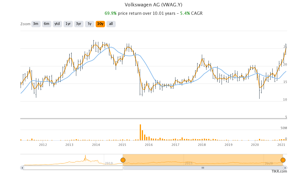Select the 3m zoom range
Screen dimensions: 290x174
coord(35,24)
